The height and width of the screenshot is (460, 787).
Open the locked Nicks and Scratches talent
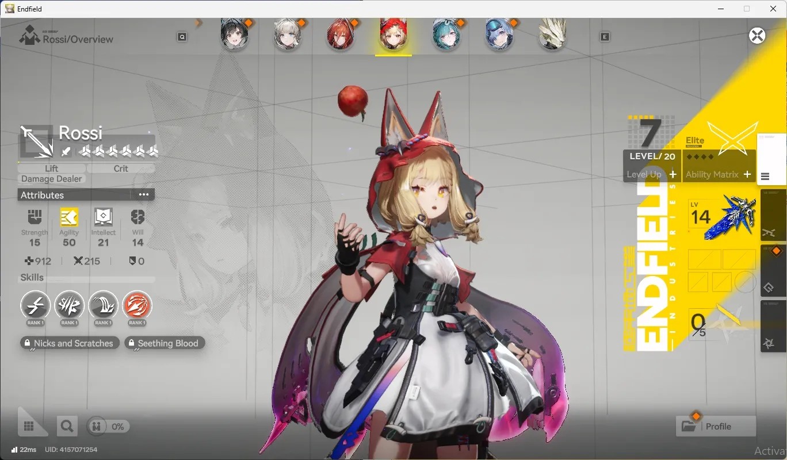70,343
